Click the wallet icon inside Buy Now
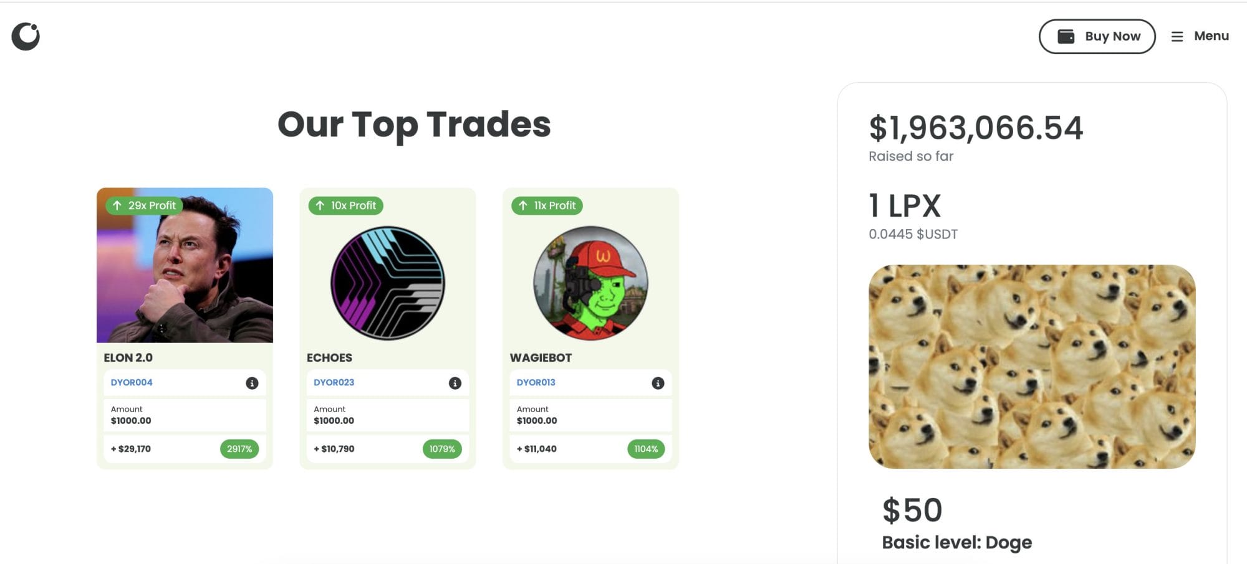Image resolution: width=1247 pixels, height=564 pixels. coord(1067,36)
